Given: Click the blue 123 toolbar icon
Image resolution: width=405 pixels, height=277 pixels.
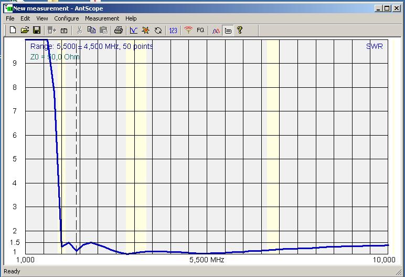Looking at the screenshot, I should 173,30.
